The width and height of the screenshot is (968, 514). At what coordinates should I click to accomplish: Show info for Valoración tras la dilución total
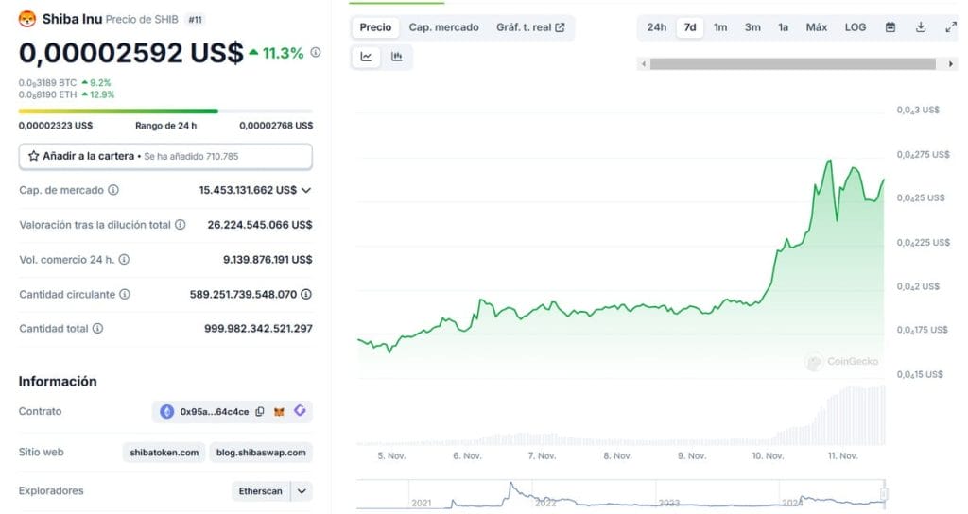point(181,225)
